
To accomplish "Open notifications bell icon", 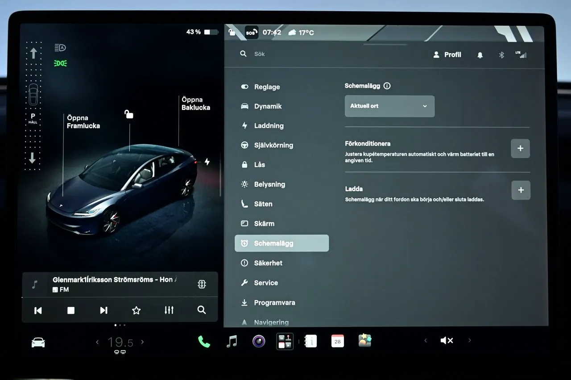I will tap(480, 55).
